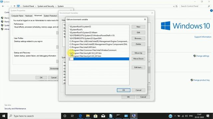Open the Windows Start menu
Screen dimensions: 213x119
[4, 116]
